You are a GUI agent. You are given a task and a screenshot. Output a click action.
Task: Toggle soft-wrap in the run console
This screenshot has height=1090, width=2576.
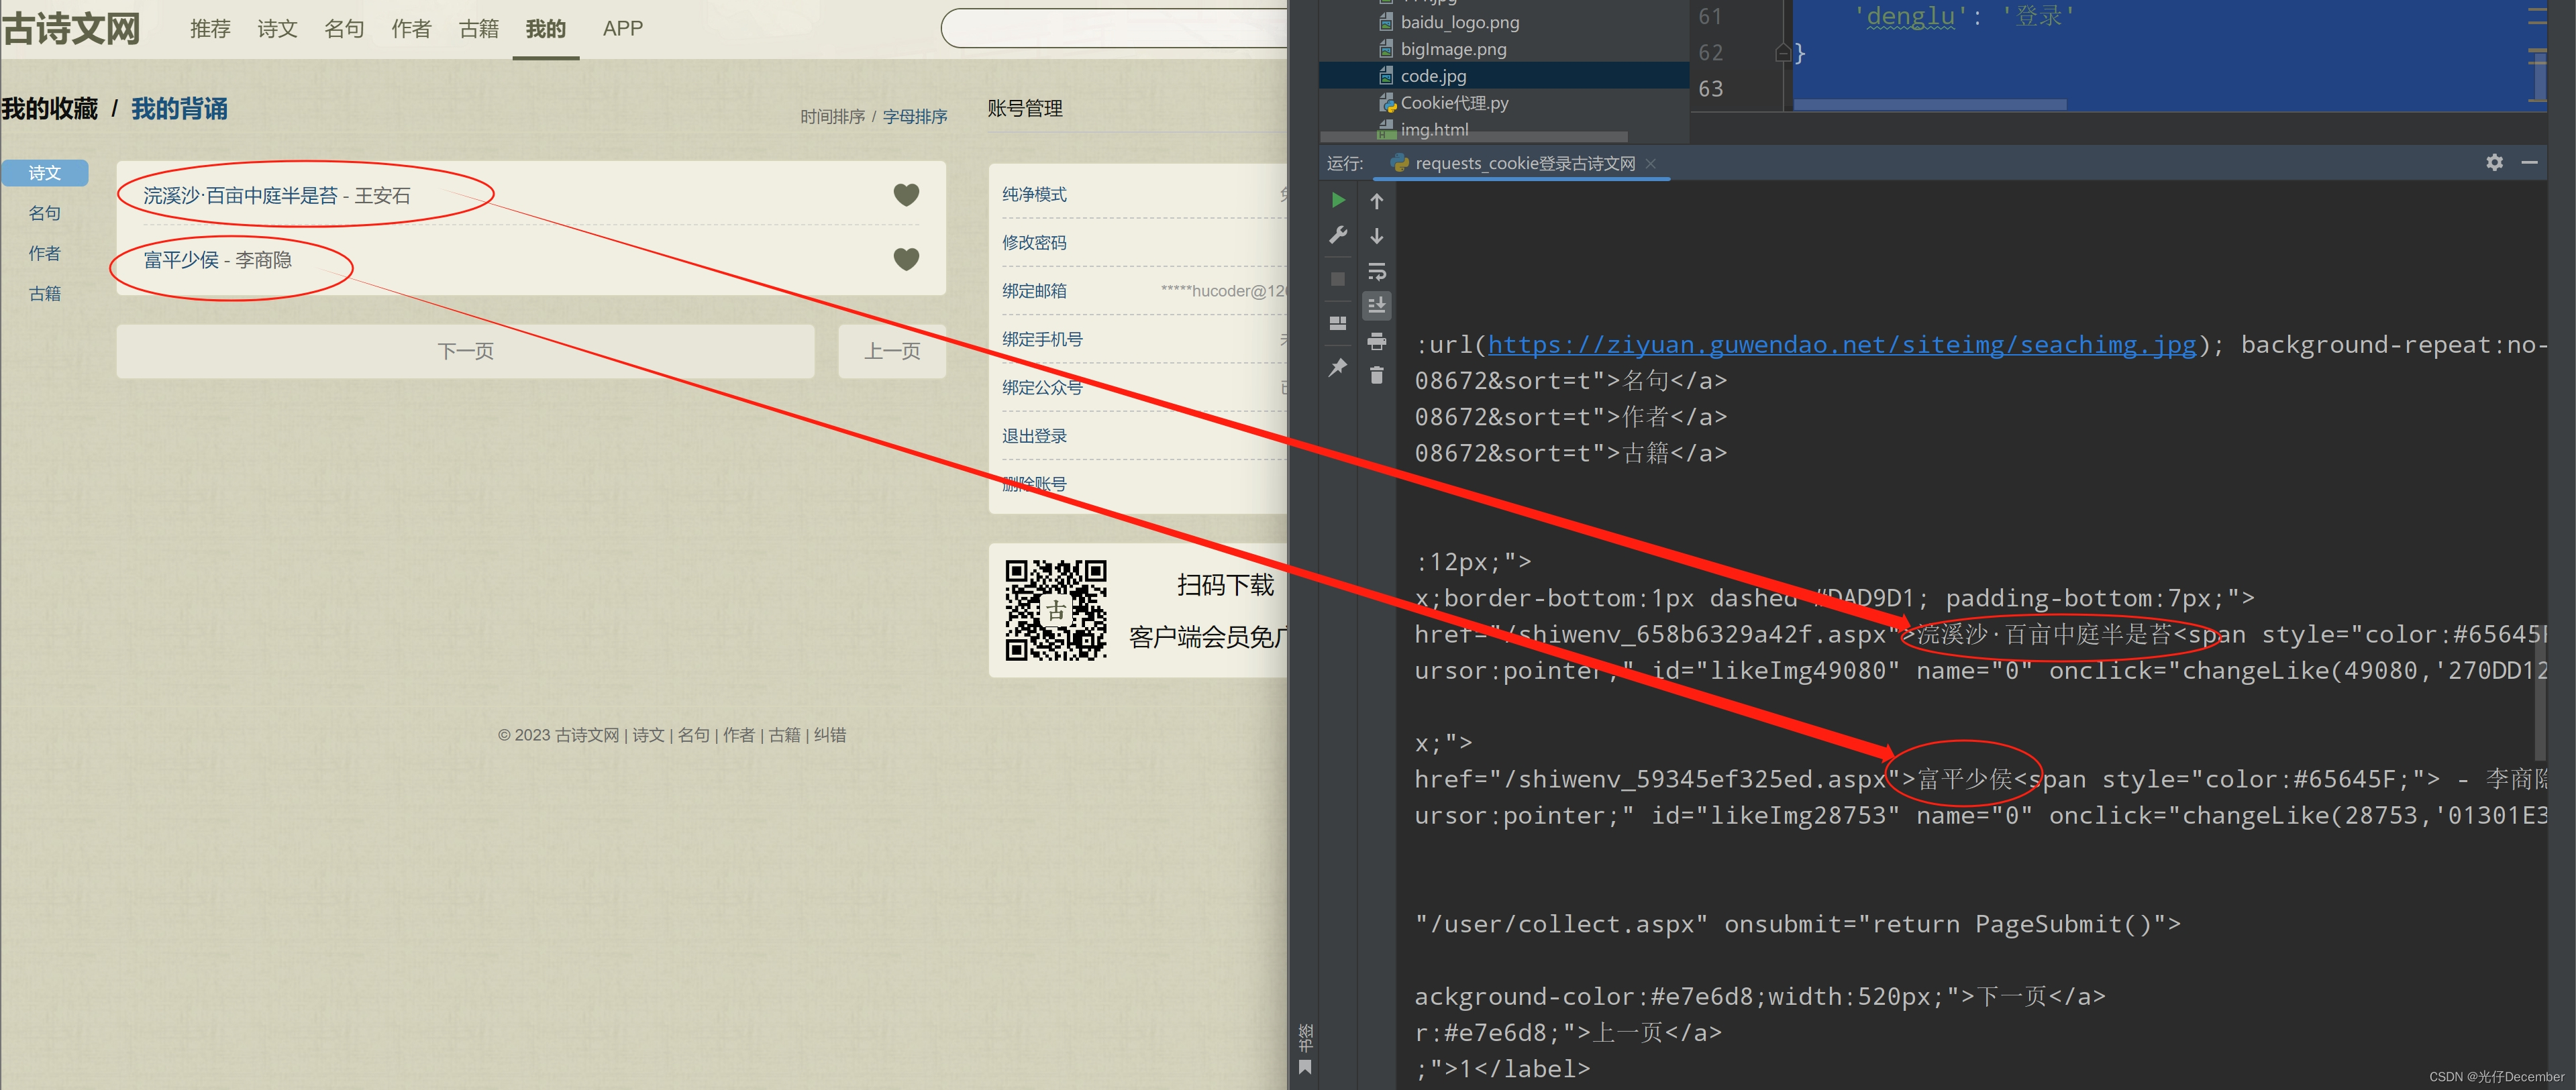coord(1377,271)
